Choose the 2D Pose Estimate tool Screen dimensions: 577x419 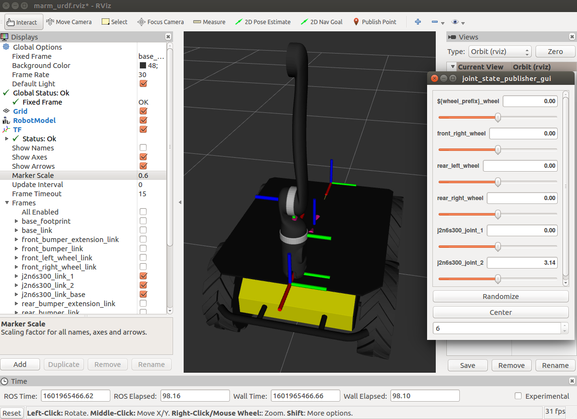[x=263, y=22]
